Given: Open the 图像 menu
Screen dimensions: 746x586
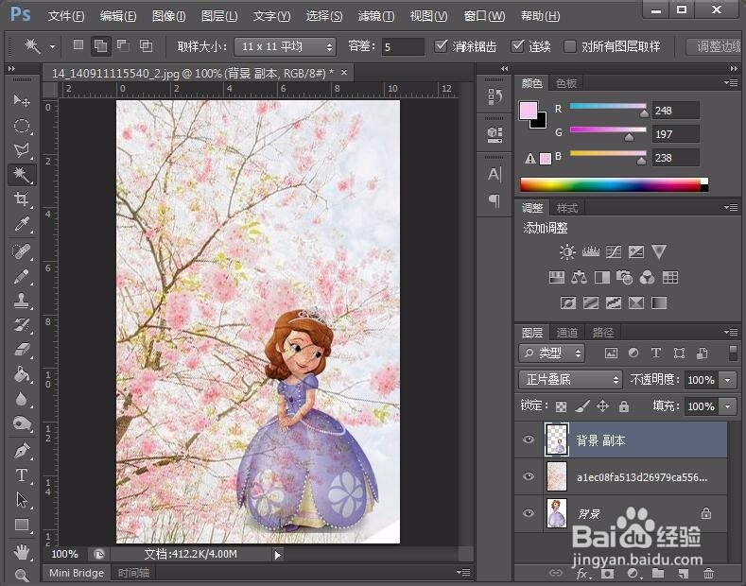Looking at the screenshot, I should (x=168, y=16).
